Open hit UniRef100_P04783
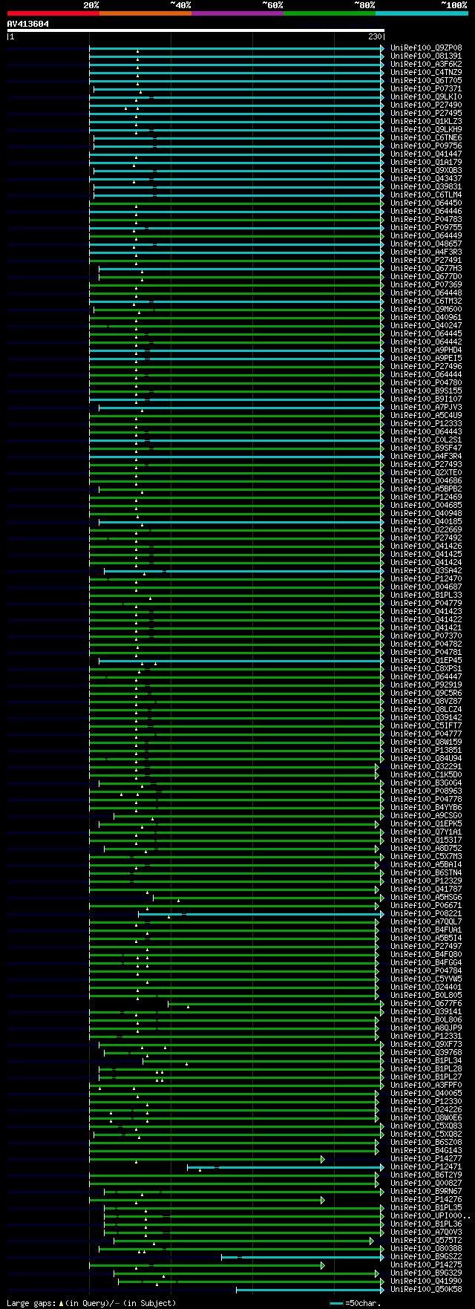This screenshot has height=1309, width=475. pyautogui.click(x=426, y=220)
